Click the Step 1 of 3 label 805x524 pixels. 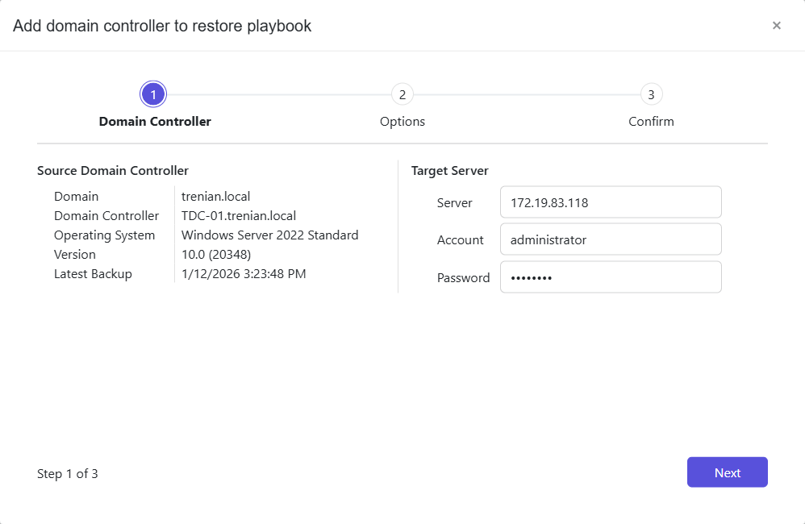point(67,473)
